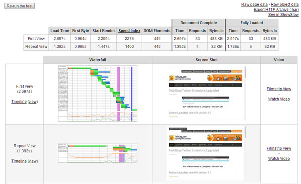The image size is (301, 184).
Task: Click the Repeat View timeline (view) link
Action: click(33, 161)
